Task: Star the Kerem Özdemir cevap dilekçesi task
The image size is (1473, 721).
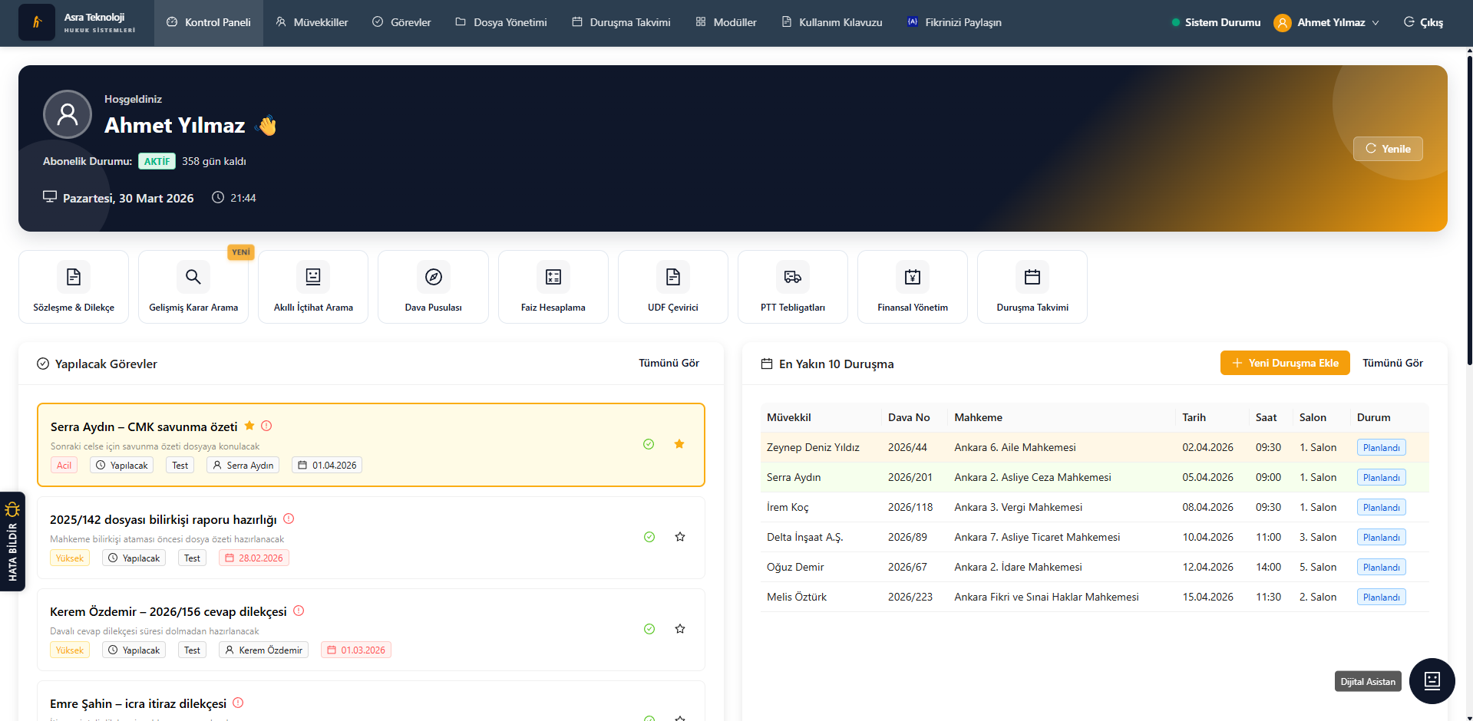Action: pyautogui.click(x=680, y=629)
